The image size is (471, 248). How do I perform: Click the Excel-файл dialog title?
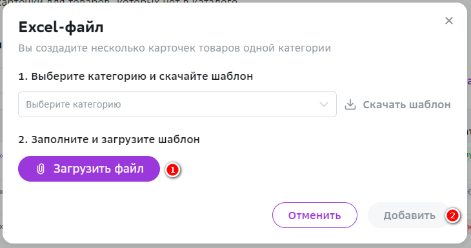pyautogui.click(x=61, y=27)
